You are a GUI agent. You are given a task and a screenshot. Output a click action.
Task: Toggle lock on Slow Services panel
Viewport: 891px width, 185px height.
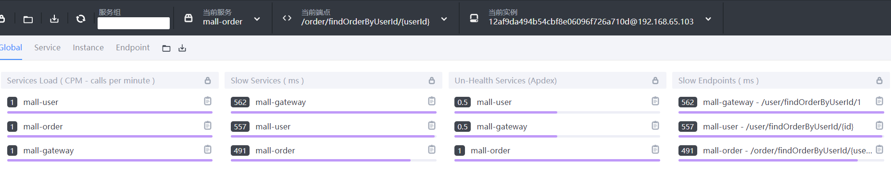pos(432,81)
